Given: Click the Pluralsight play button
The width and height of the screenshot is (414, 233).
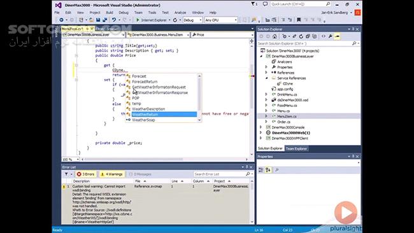Looking at the screenshot, I should tap(346, 213).
